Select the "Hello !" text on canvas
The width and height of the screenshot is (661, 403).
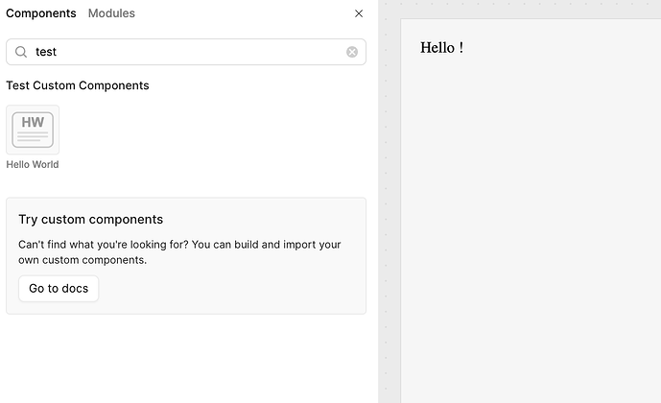(x=442, y=48)
